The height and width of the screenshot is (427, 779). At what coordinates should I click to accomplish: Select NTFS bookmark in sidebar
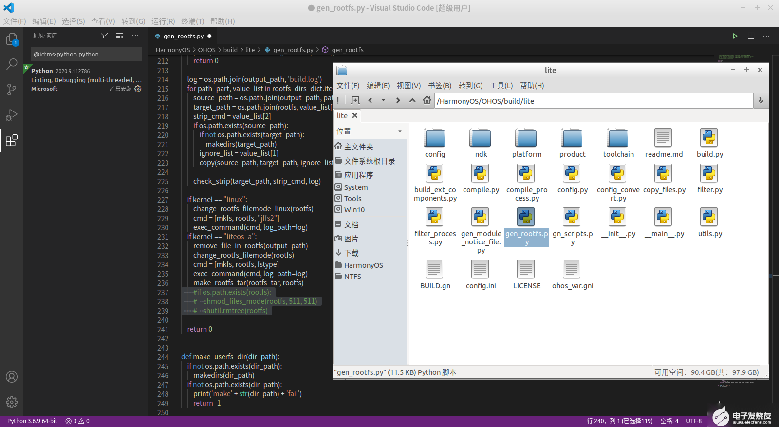click(x=370, y=277)
